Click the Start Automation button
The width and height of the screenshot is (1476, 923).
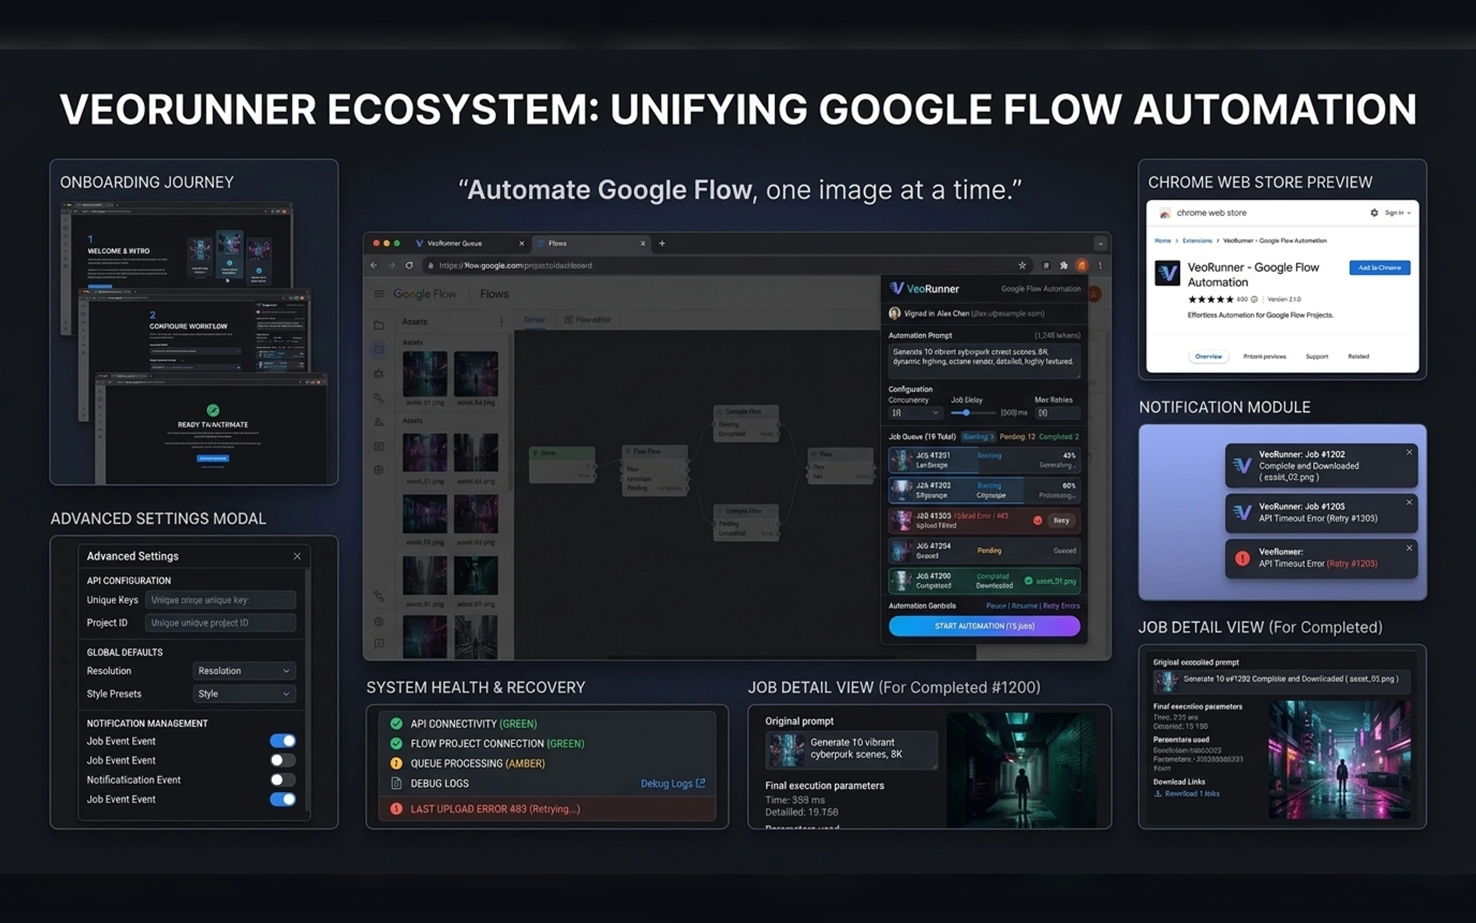[x=984, y=626]
